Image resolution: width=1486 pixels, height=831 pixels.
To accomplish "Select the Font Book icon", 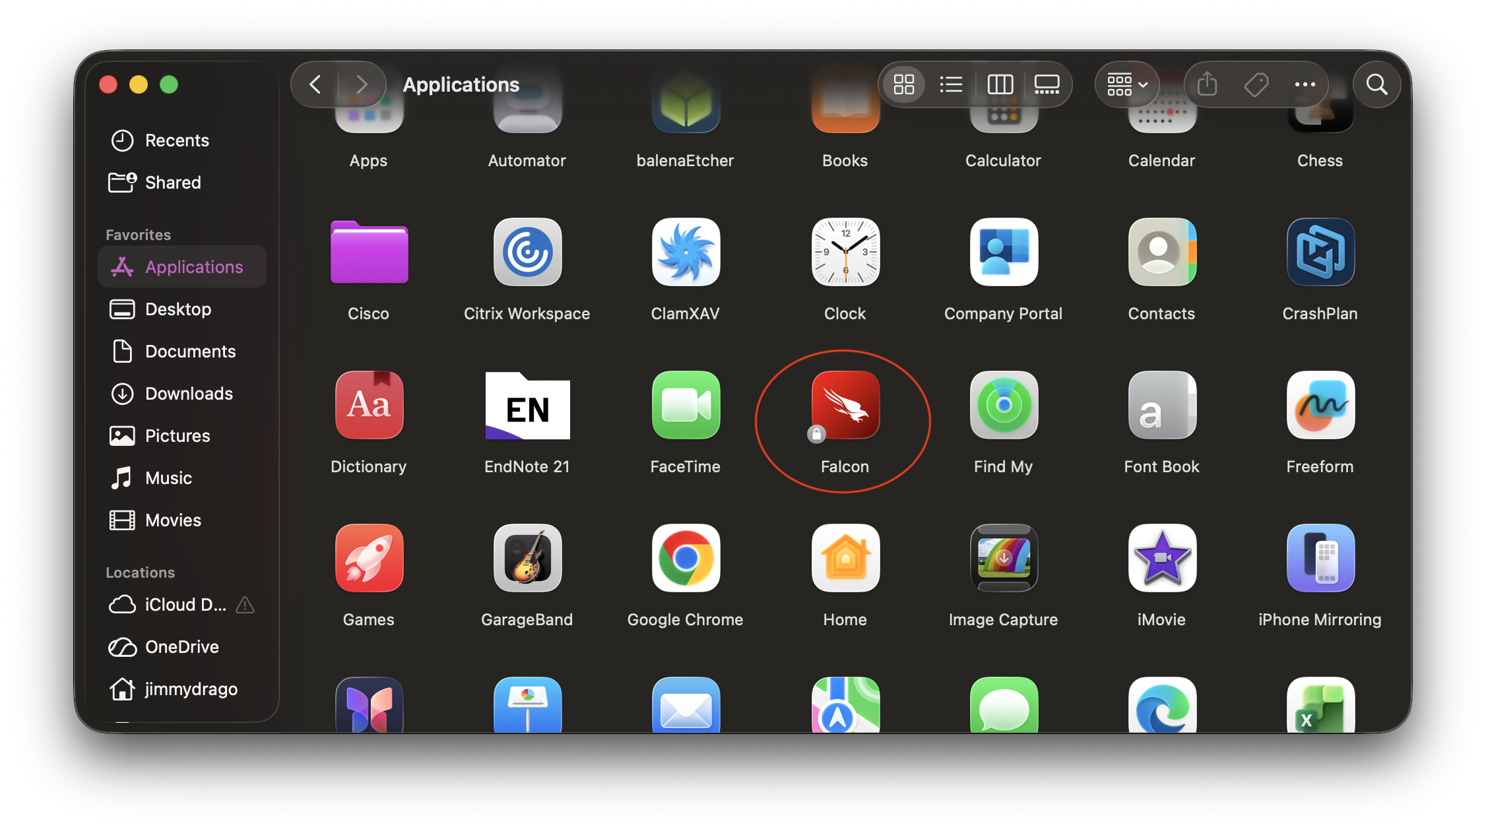I will click(1162, 405).
